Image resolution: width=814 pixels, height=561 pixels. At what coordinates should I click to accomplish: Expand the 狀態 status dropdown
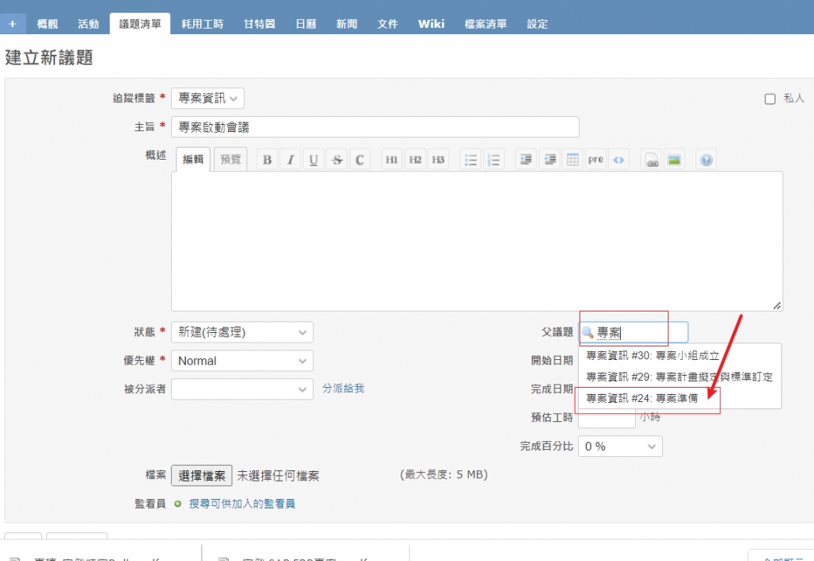pyautogui.click(x=242, y=332)
